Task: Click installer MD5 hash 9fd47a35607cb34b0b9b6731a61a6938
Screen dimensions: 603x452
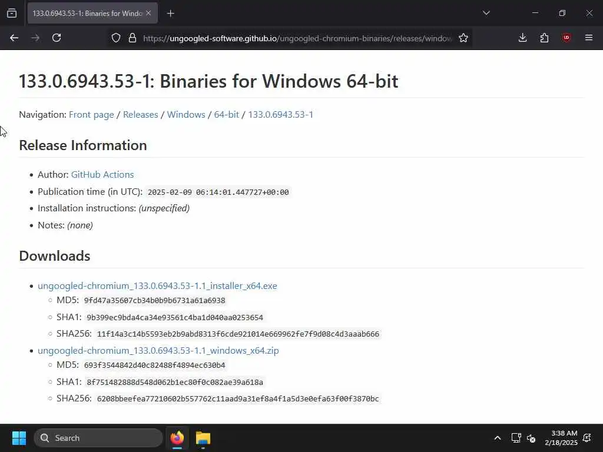Action: coord(155,301)
